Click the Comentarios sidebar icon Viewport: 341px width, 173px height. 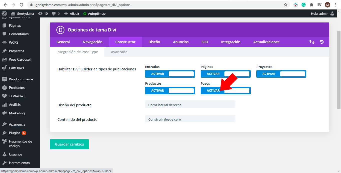[x=4, y=34]
